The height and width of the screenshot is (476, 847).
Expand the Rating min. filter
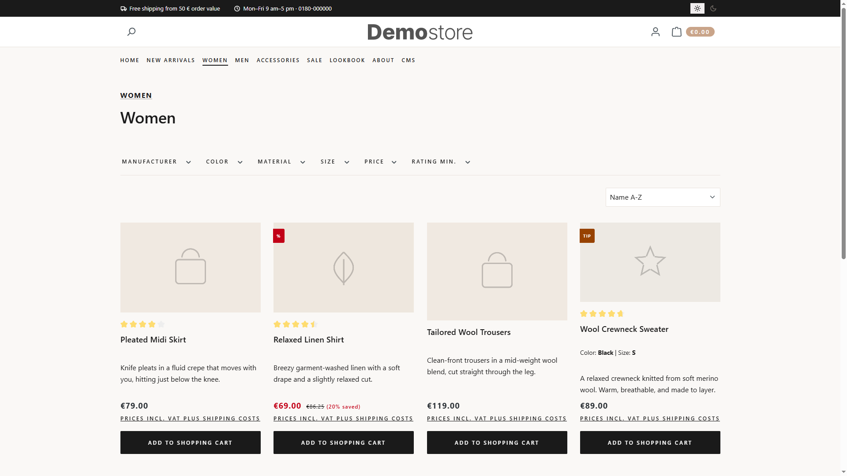click(441, 162)
